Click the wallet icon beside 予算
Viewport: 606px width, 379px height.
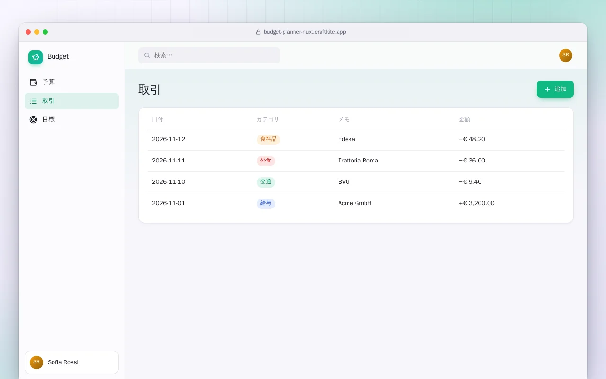point(33,82)
